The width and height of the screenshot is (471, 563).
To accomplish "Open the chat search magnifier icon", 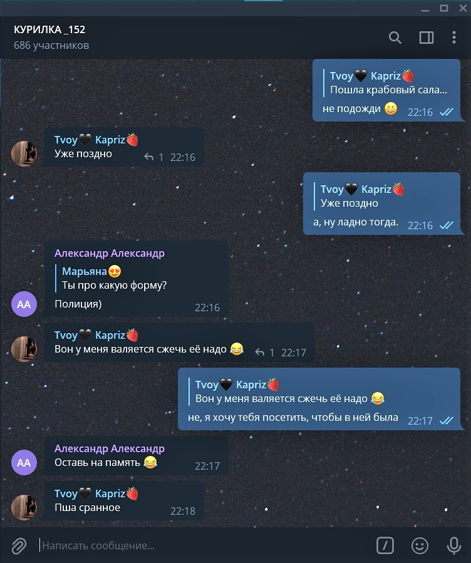I will coord(395,38).
